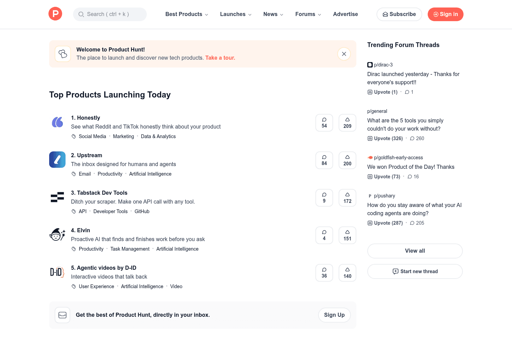
Task: Select the Email tag under Upstream
Action: (x=85, y=174)
